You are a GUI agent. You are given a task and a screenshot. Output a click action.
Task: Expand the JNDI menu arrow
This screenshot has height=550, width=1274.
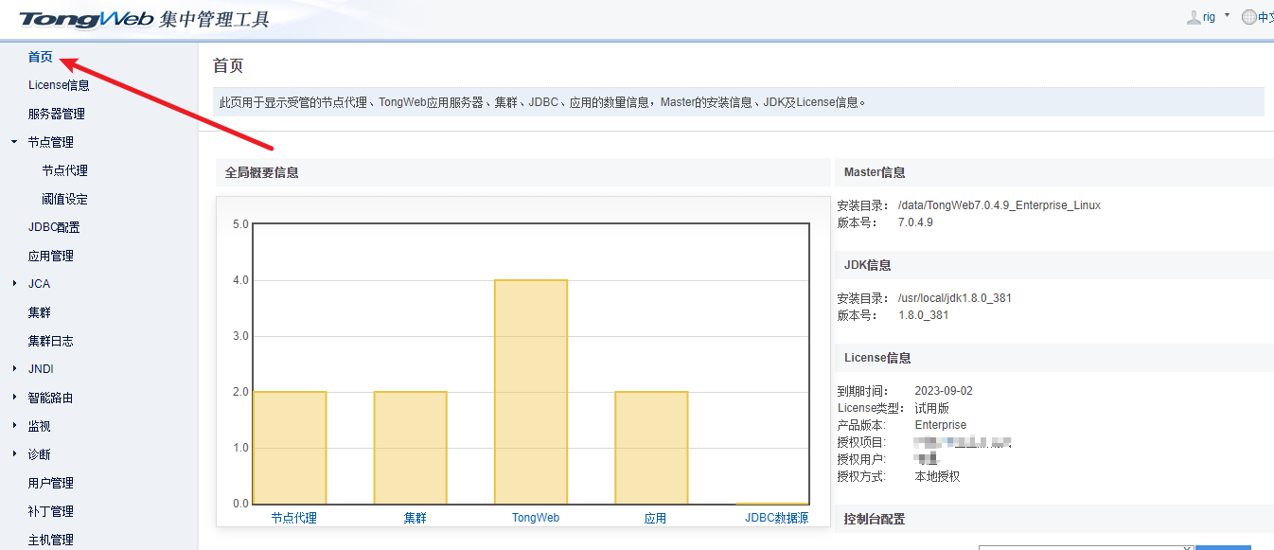pos(14,369)
